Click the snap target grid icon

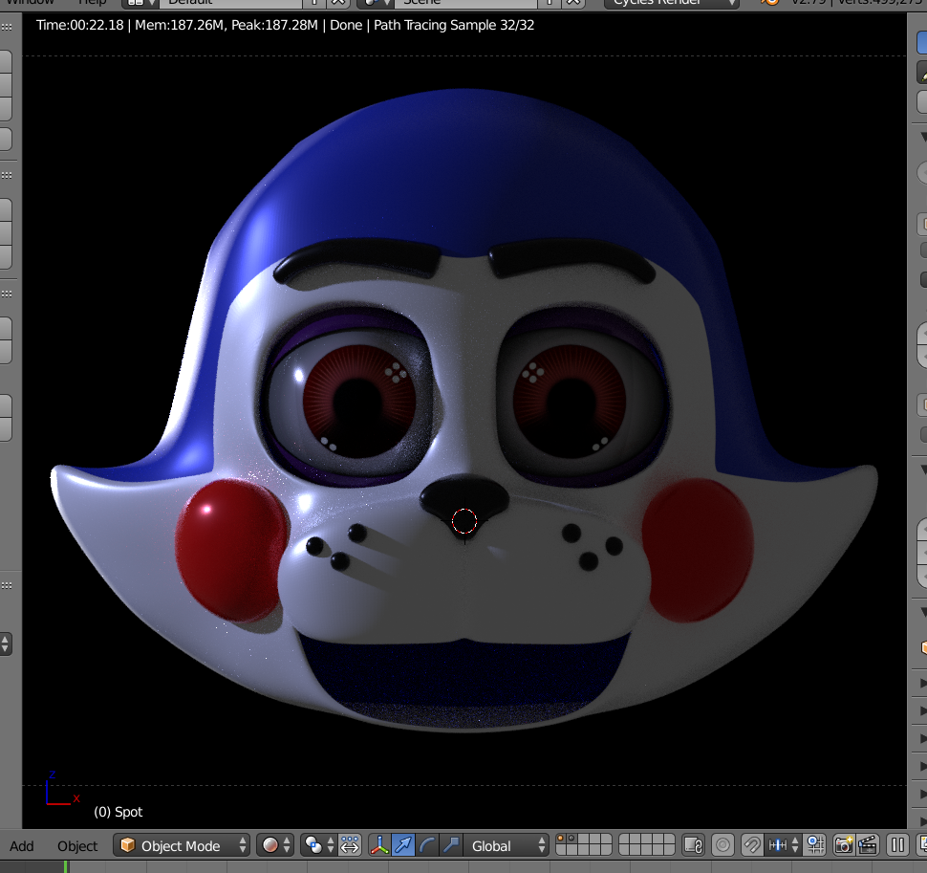(816, 846)
